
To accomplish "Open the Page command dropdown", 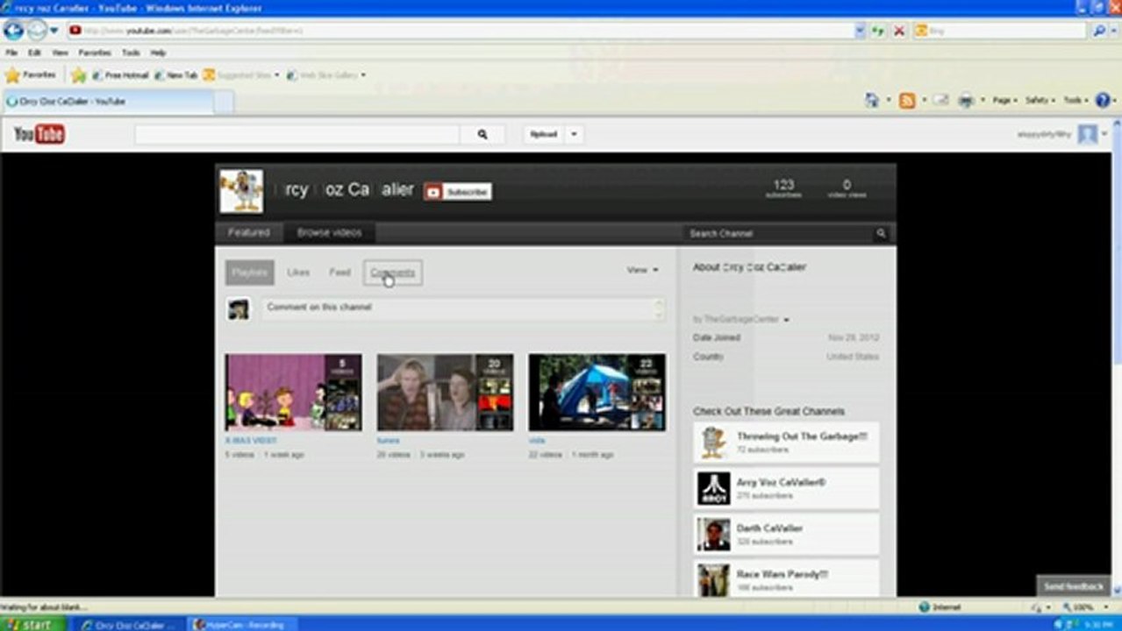I will [1004, 101].
